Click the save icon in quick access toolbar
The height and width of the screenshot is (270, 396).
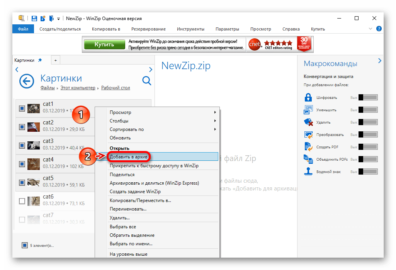pyautogui.click(x=34, y=19)
